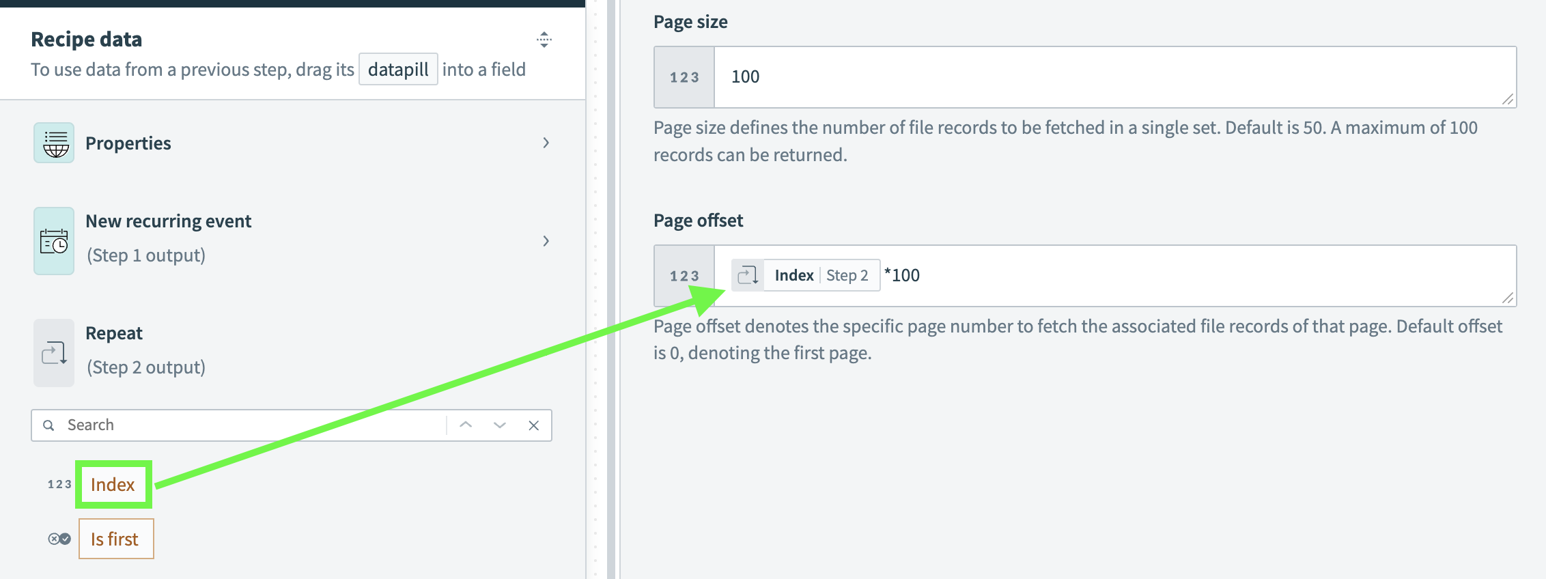This screenshot has height=579, width=1546.
Task: Click the panel divider between data and form
Action: tap(611, 289)
